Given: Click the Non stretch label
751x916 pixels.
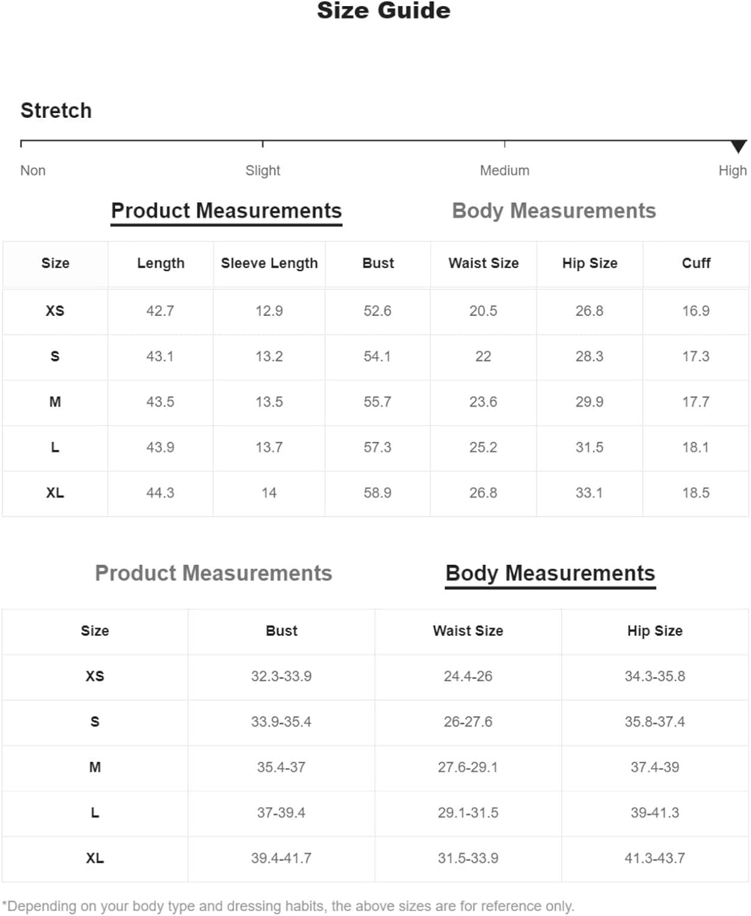Looking at the screenshot, I should [x=33, y=170].
